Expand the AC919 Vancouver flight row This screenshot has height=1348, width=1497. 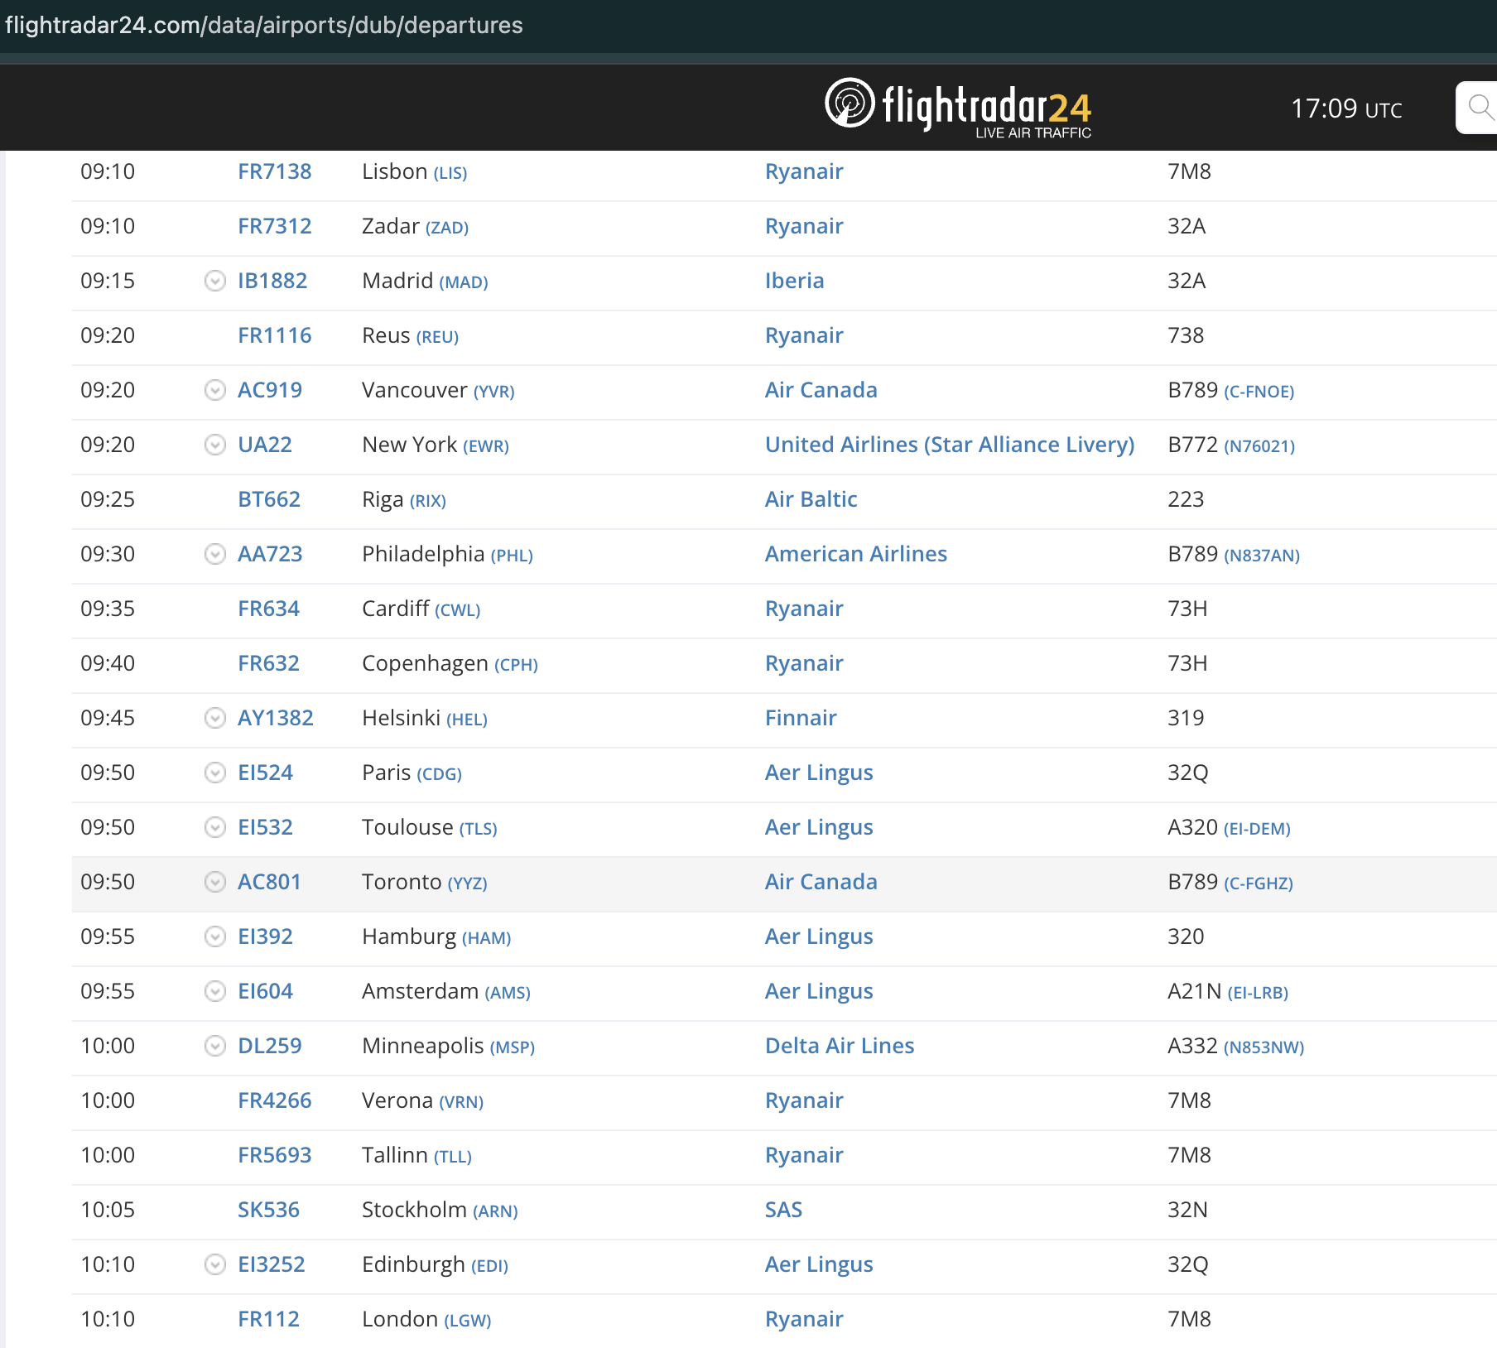pos(214,391)
